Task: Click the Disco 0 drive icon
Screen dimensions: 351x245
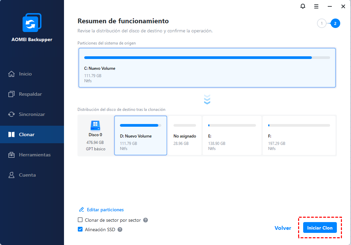Action: click(x=95, y=125)
